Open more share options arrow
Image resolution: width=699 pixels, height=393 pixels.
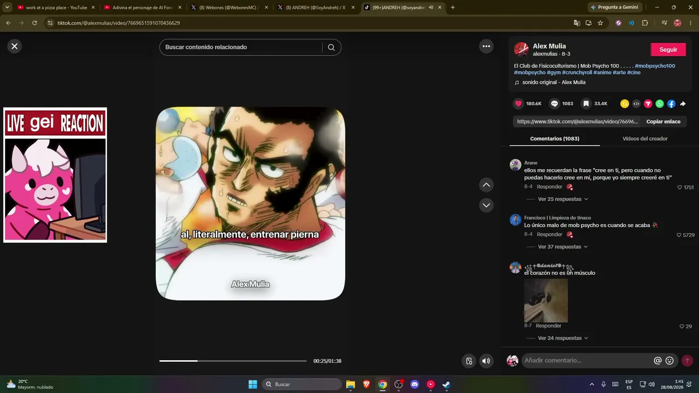[683, 104]
